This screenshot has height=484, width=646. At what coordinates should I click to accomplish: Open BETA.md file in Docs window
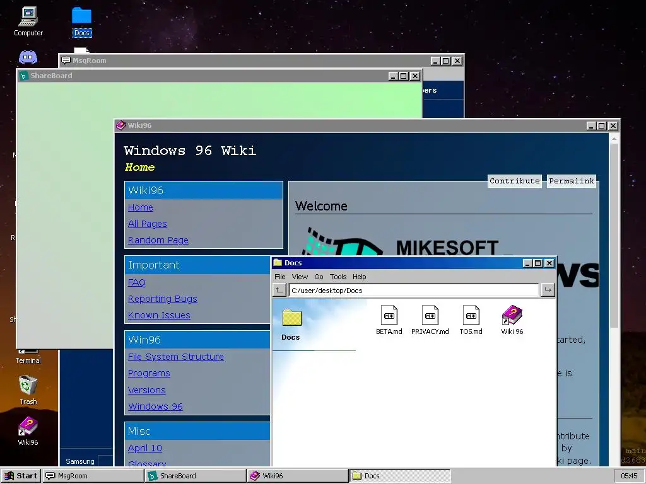[x=389, y=320]
